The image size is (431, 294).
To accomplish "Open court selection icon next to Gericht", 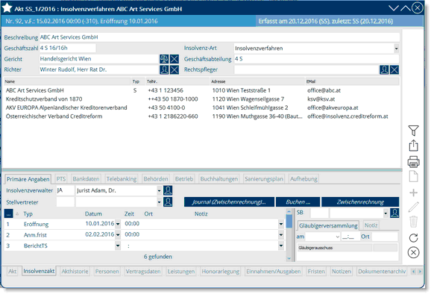I will (x=164, y=59).
